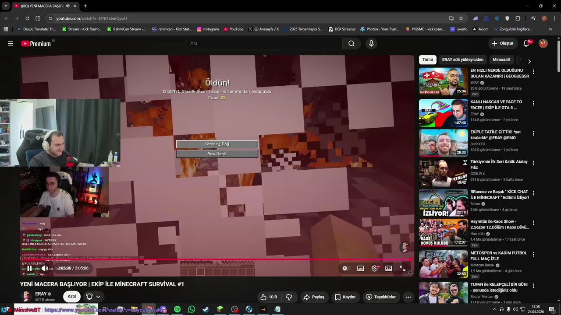
Task: Open the ERAY channel name link
Action: (x=41, y=294)
